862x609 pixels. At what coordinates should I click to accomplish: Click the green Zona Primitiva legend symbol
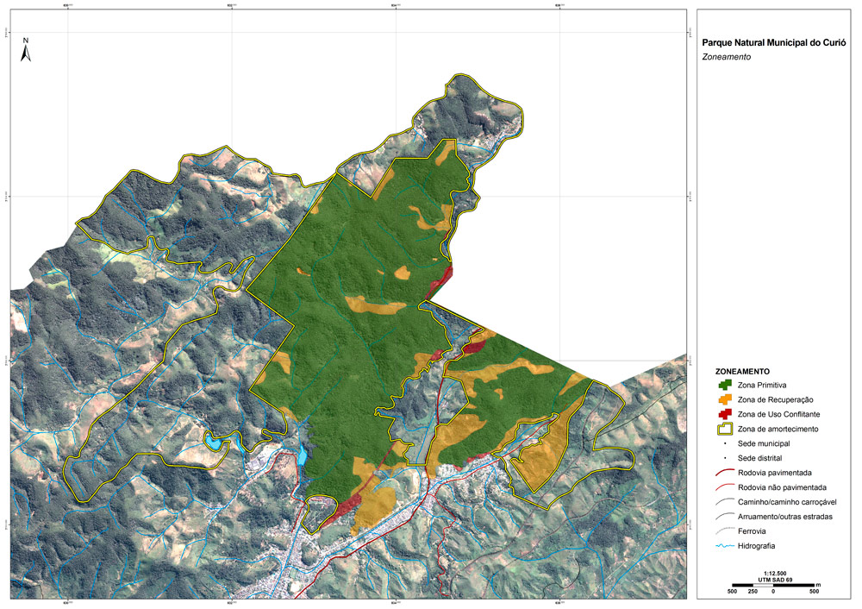[x=725, y=385]
